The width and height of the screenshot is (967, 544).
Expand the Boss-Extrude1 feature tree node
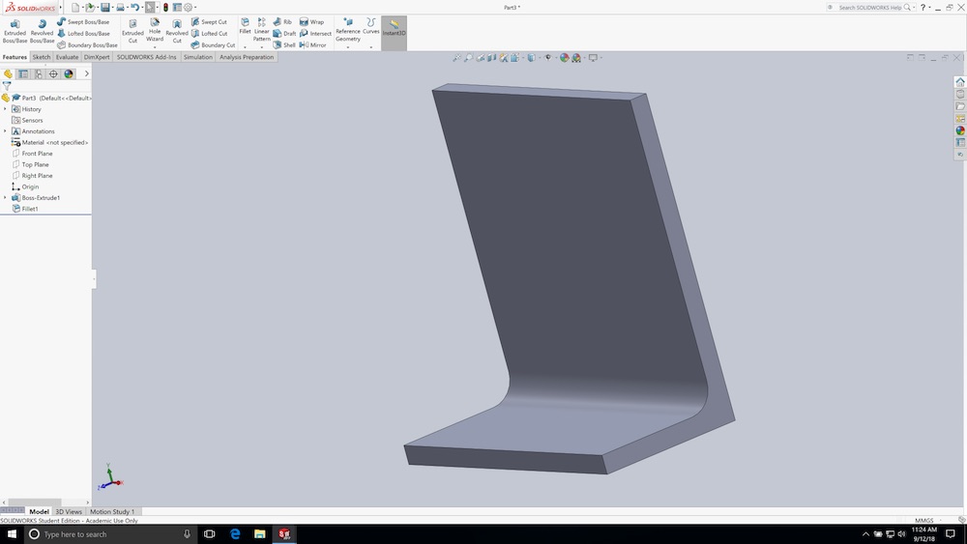[6, 198]
